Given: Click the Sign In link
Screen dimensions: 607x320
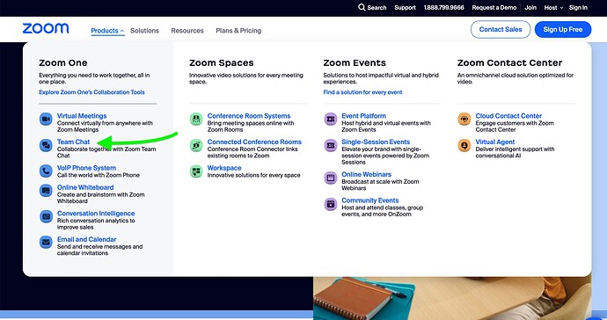Looking at the screenshot, I should point(578,7).
